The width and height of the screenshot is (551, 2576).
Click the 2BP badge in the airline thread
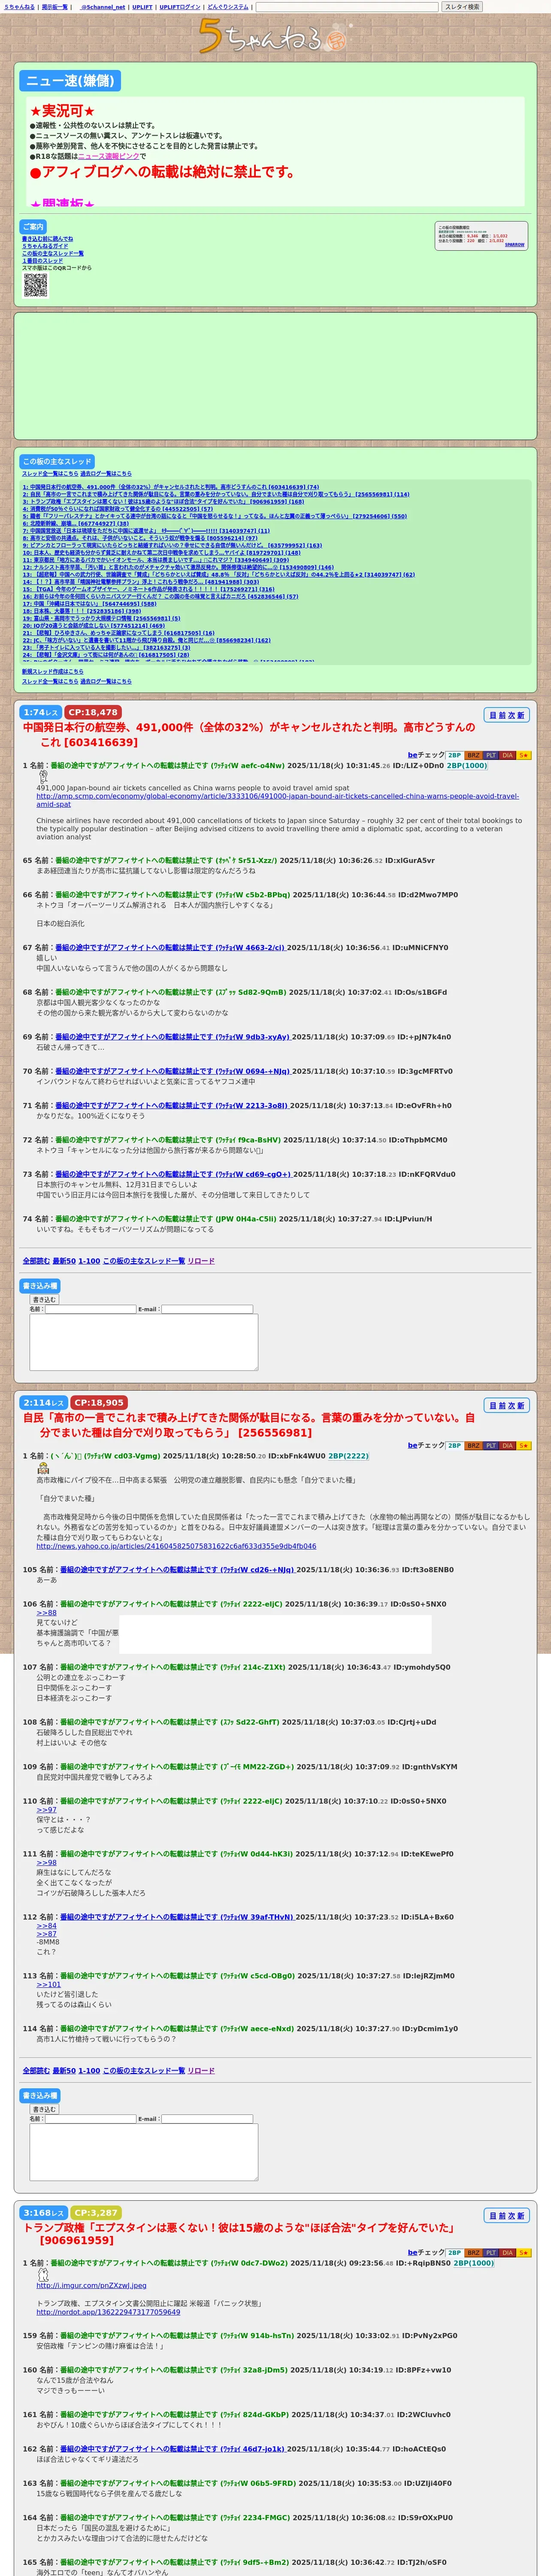(x=455, y=755)
